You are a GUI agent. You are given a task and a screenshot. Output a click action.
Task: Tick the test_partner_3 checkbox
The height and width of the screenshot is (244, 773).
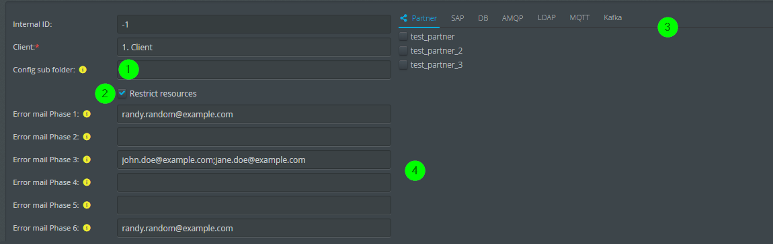point(403,65)
